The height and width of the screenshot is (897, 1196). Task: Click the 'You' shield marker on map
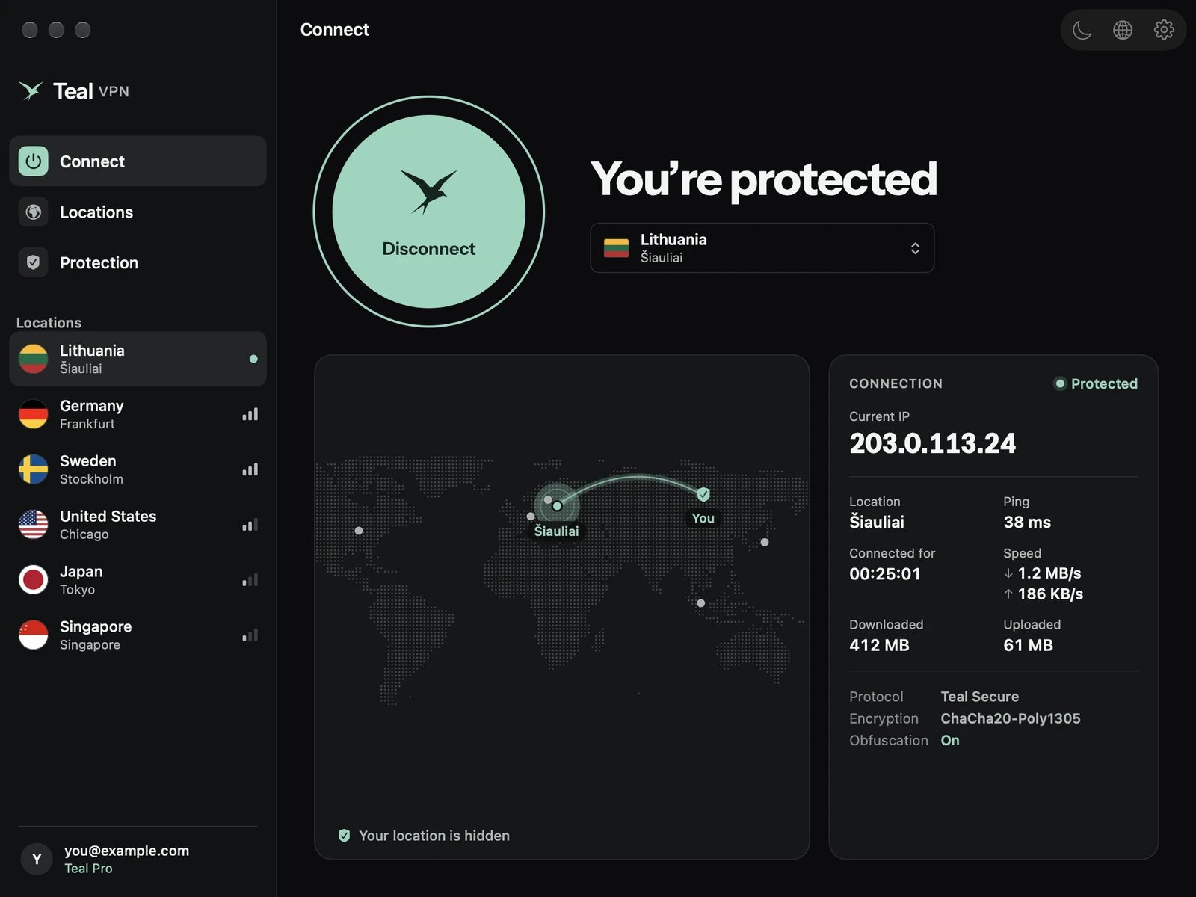[703, 494]
